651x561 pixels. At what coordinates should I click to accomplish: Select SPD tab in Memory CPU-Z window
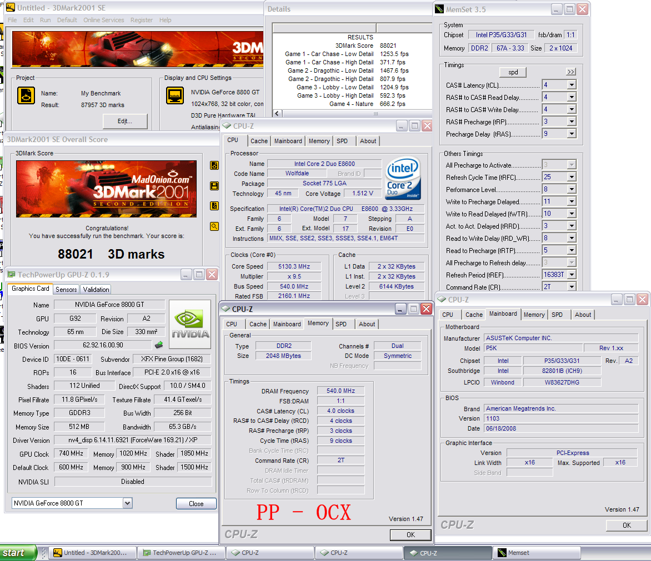341,324
